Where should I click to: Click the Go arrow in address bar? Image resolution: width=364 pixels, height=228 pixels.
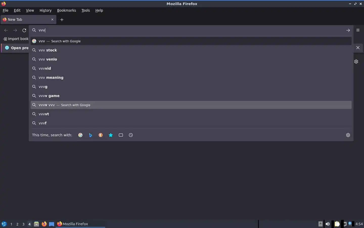(348, 30)
